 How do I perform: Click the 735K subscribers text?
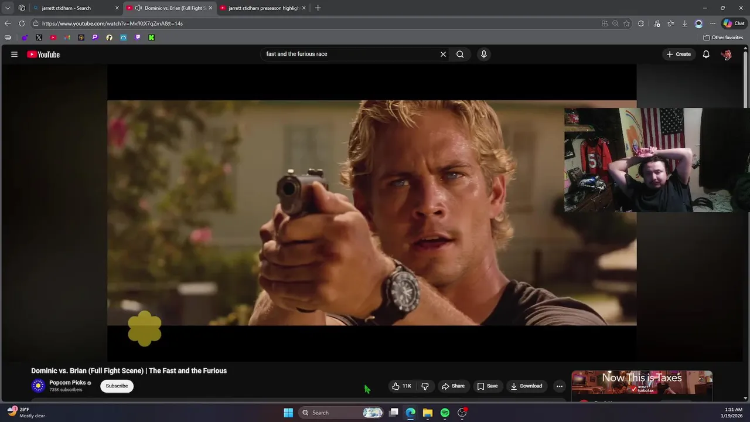click(x=66, y=390)
